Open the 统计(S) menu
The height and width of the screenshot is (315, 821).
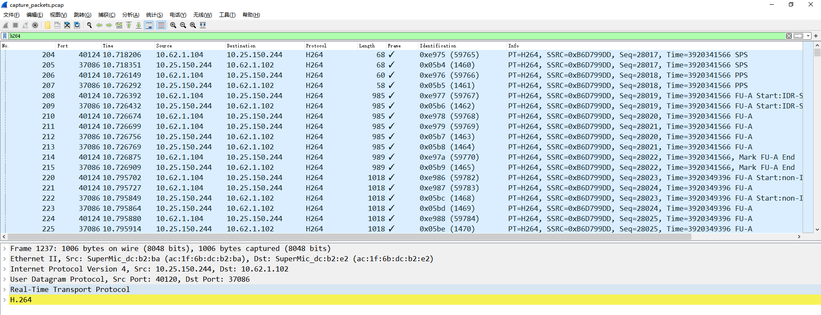click(x=154, y=15)
